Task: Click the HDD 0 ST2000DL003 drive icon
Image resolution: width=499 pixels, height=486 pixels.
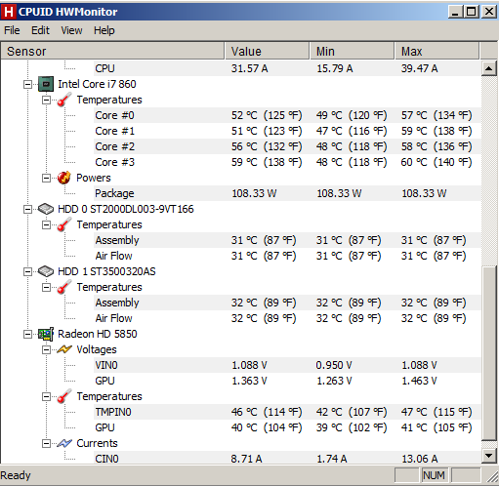Action: point(46,209)
